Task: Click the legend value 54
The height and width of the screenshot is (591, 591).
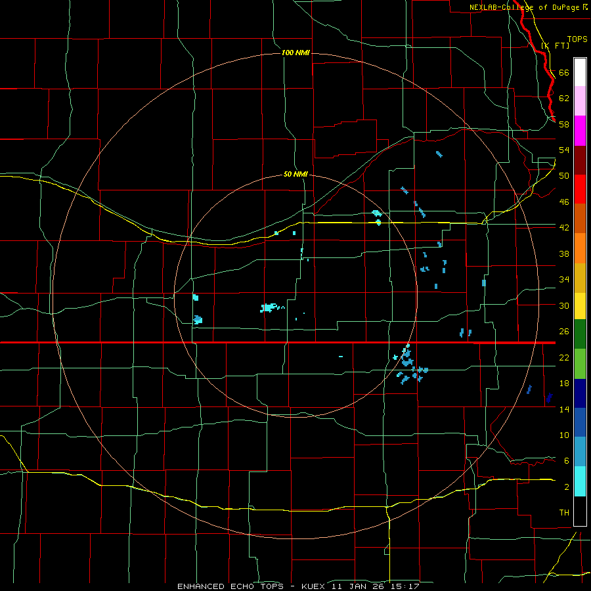Action: click(564, 150)
